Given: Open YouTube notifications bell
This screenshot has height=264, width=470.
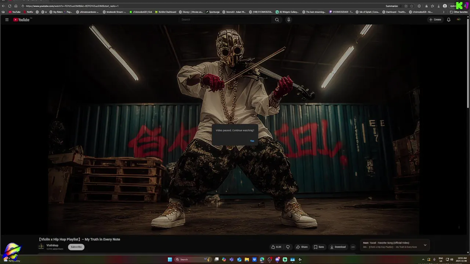Looking at the screenshot, I should (x=448, y=19).
